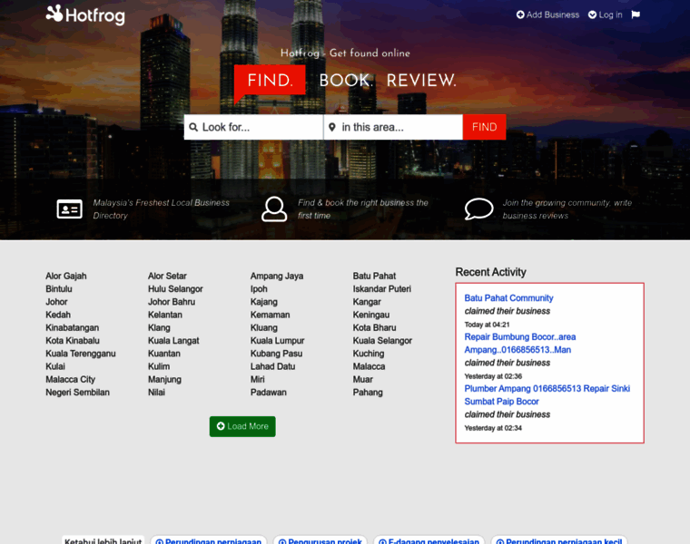Open the Kemaman link
The width and height of the screenshot is (690, 544).
(x=270, y=315)
